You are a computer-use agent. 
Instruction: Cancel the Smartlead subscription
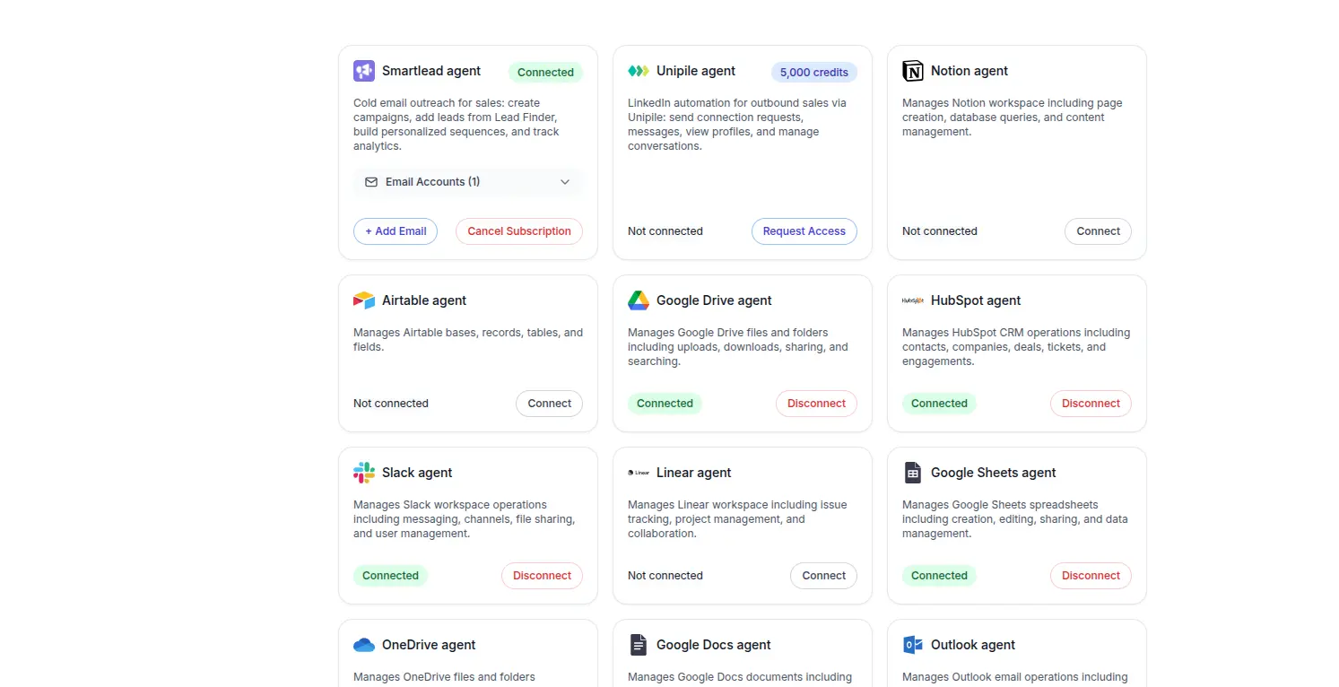(x=518, y=231)
